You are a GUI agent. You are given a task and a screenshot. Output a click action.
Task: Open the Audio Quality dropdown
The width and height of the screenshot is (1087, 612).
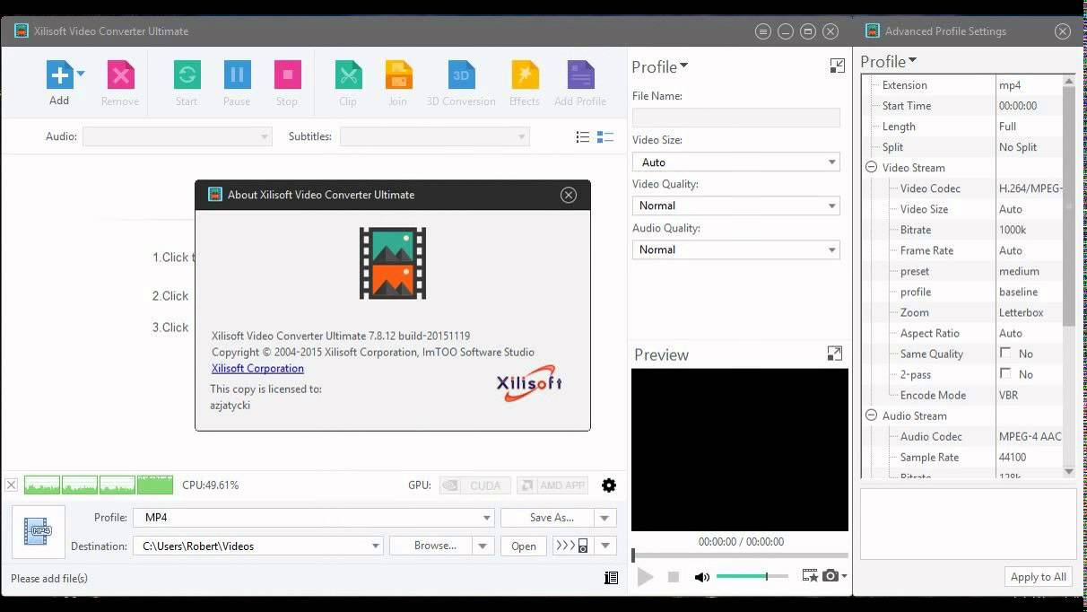coord(736,249)
